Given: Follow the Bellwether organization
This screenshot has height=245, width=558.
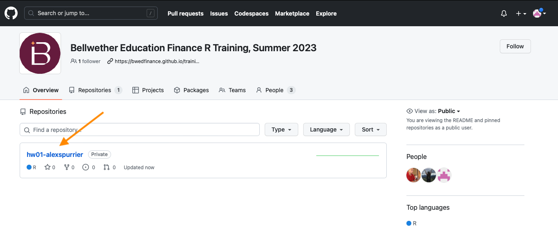Looking at the screenshot, I should (x=515, y=46).
